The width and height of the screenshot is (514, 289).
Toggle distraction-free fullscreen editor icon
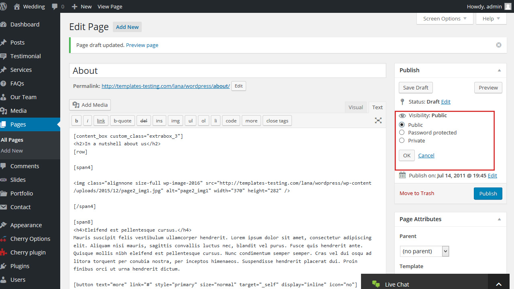[x=378, y=120]
